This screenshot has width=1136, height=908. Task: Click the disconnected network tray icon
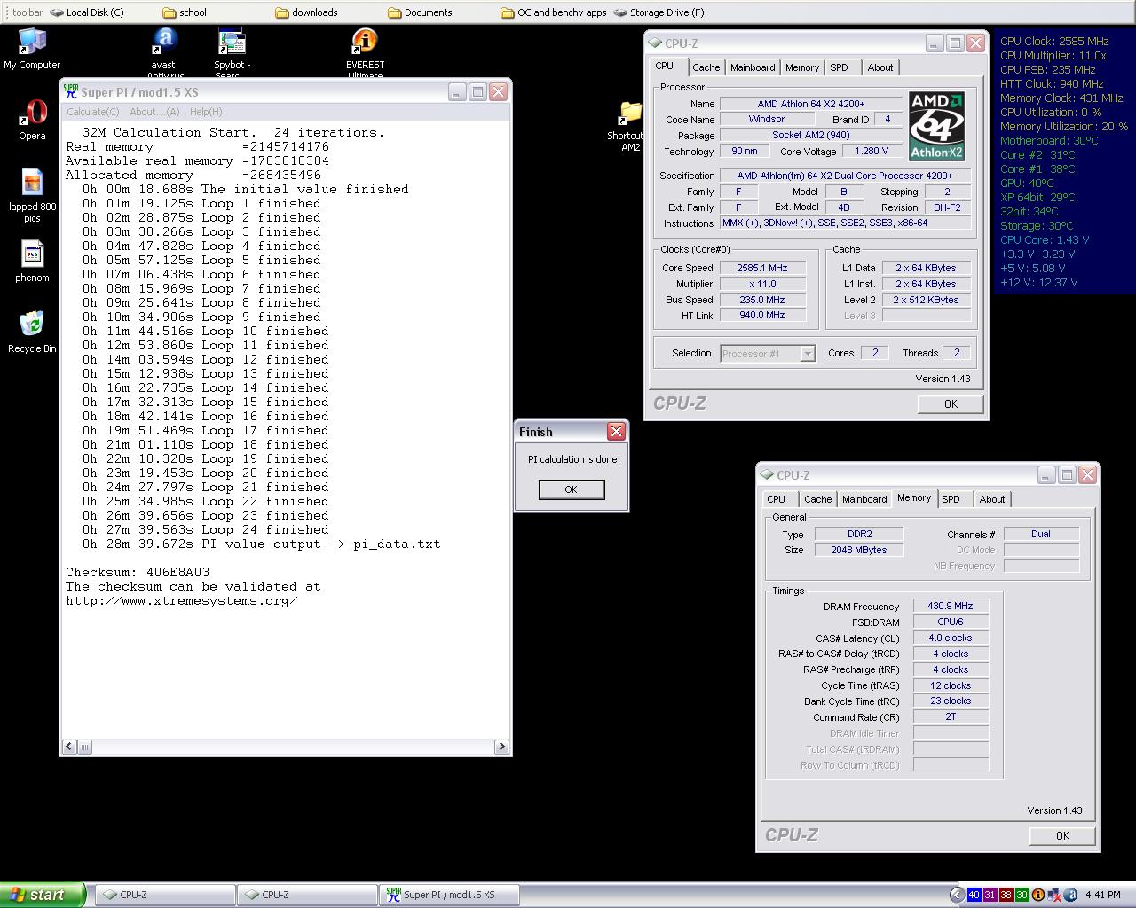click(1054, 895)
